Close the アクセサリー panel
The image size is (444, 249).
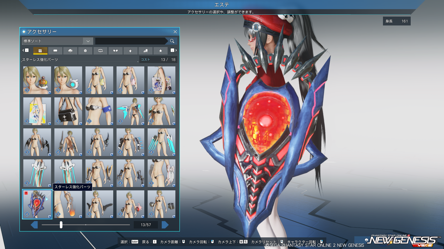(175, 32)
